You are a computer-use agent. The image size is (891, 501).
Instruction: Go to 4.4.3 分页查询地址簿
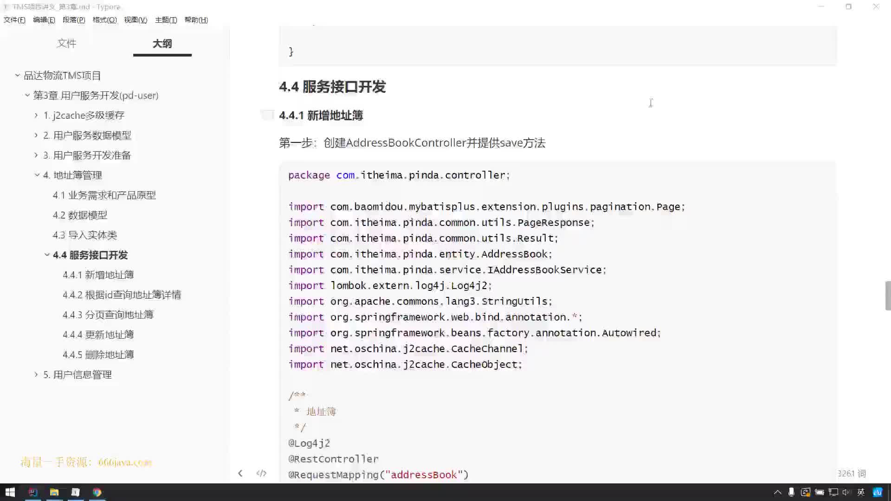pyautogui.click(x=108, y=315)
